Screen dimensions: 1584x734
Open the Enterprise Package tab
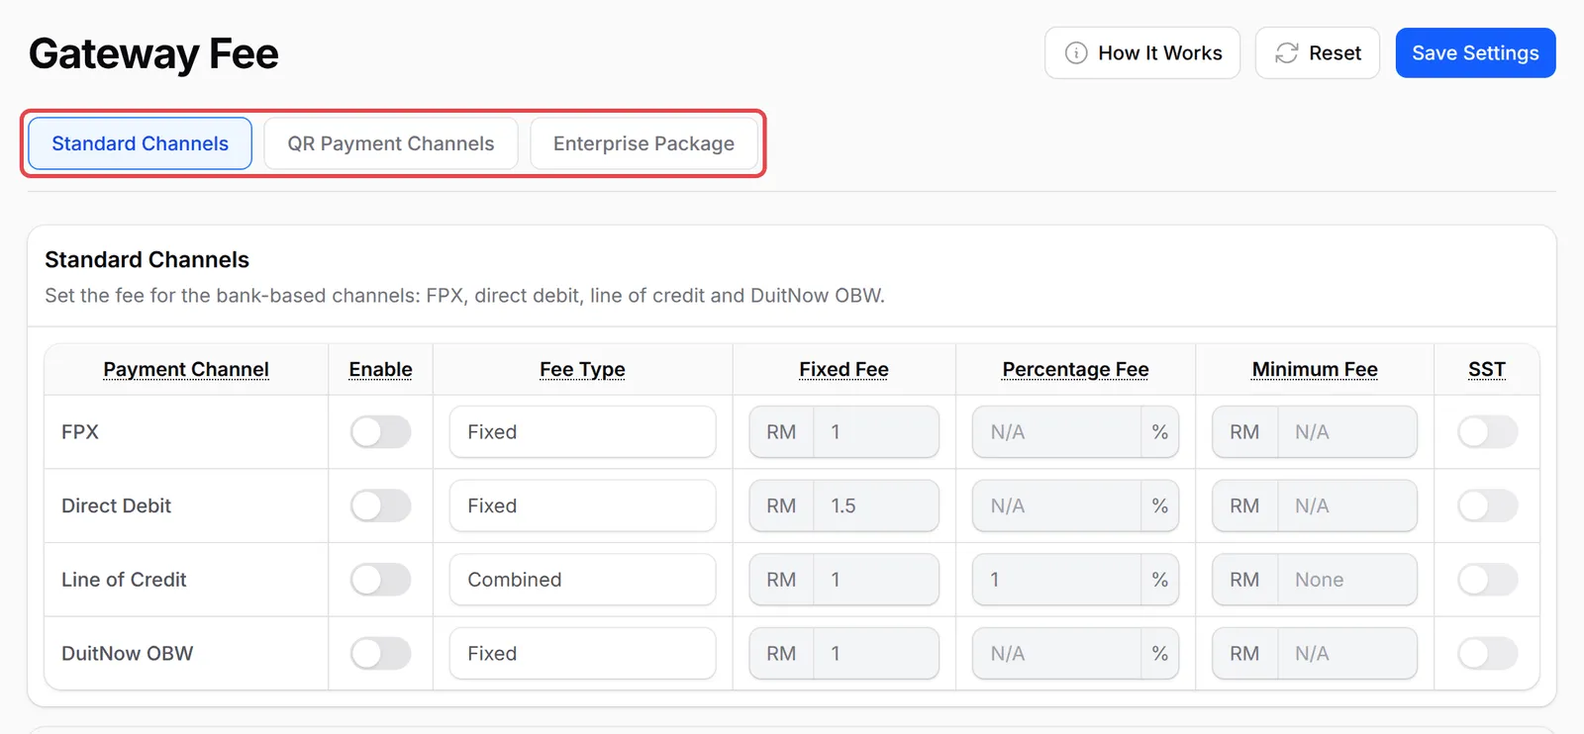(x=643, y=143)
